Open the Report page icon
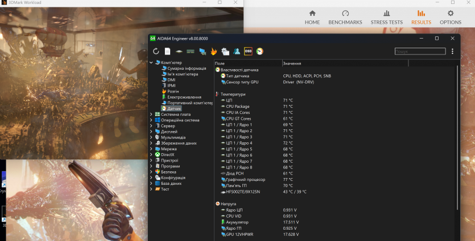This screenshot has height=241, width=475. pos(167,52)
